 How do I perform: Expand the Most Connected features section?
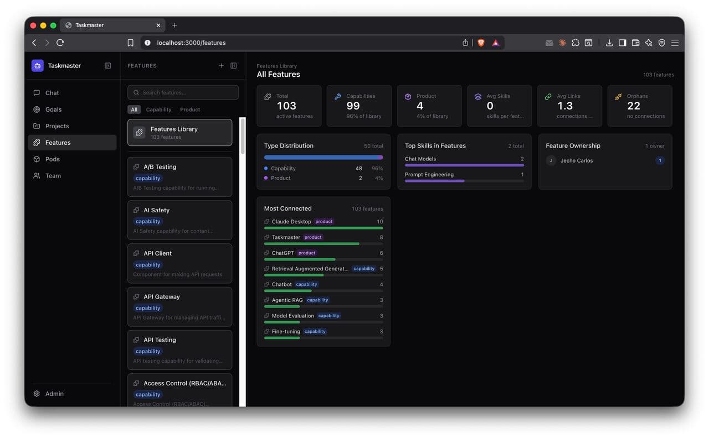click(x=287, y=208)
